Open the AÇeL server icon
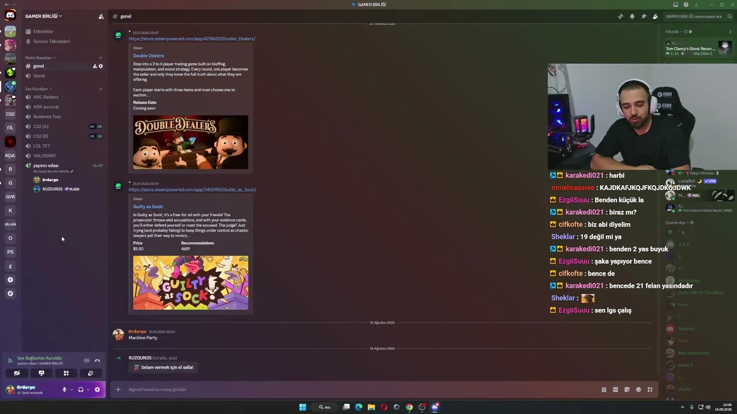Viewport: 737px width, 414px height. [10, 155]
